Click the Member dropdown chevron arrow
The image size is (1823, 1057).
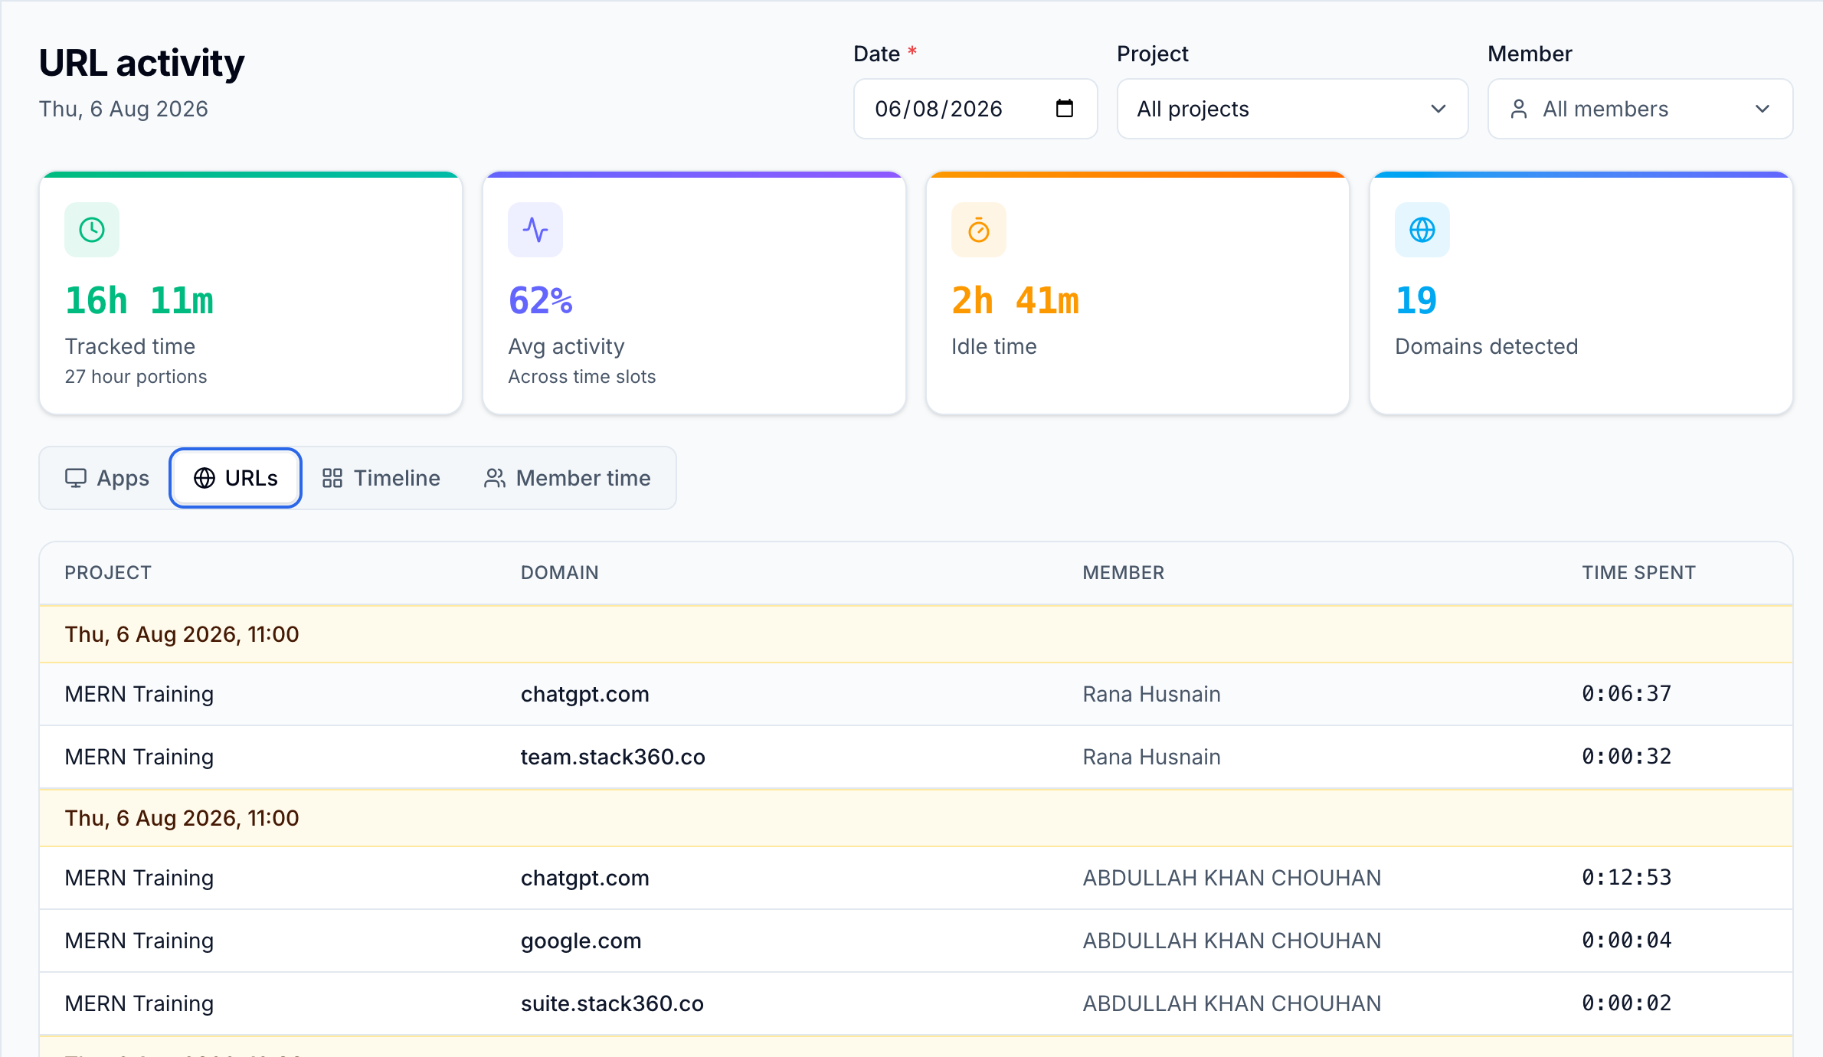(1762, 110)
